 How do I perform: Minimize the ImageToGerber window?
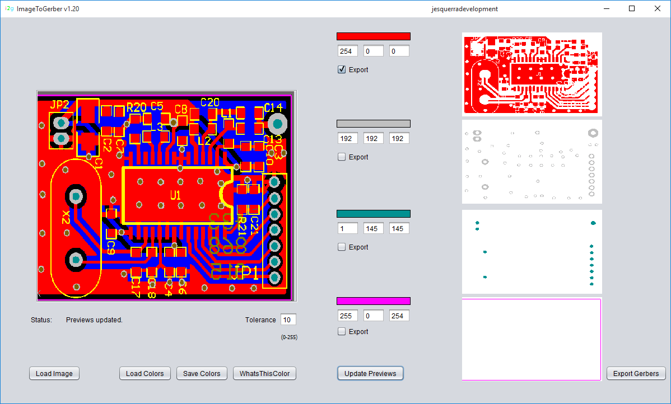click(606, 8)
